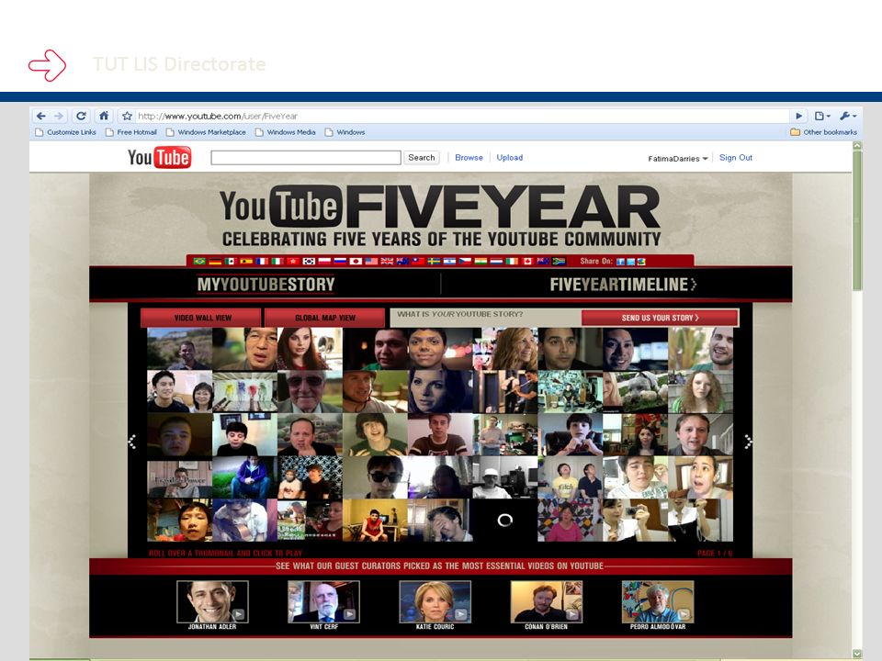
Task: Play Katie Couric's curator video
Action: (435, 601)
